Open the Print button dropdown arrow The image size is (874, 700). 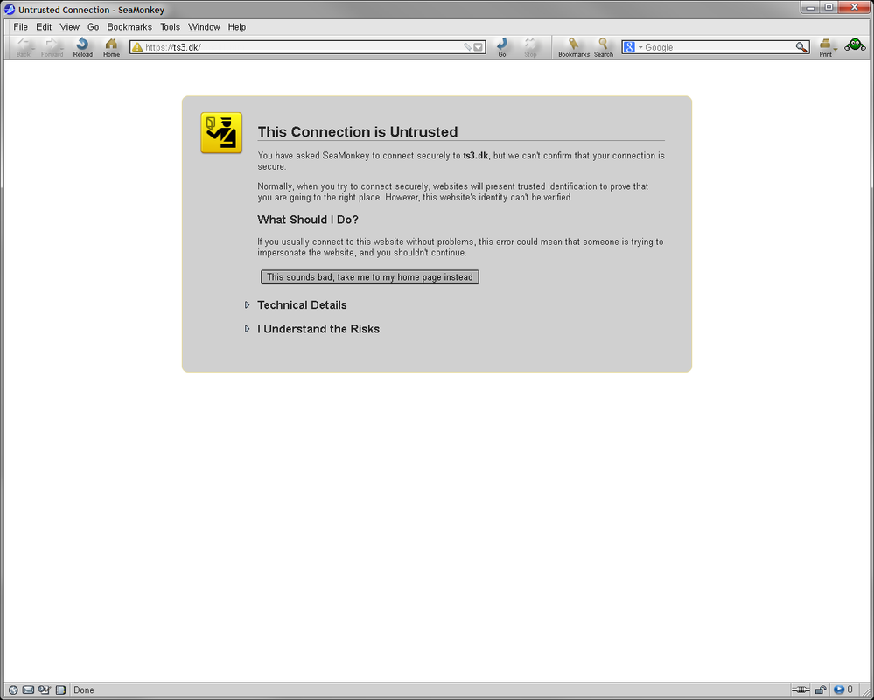click(x=836, y=49)
